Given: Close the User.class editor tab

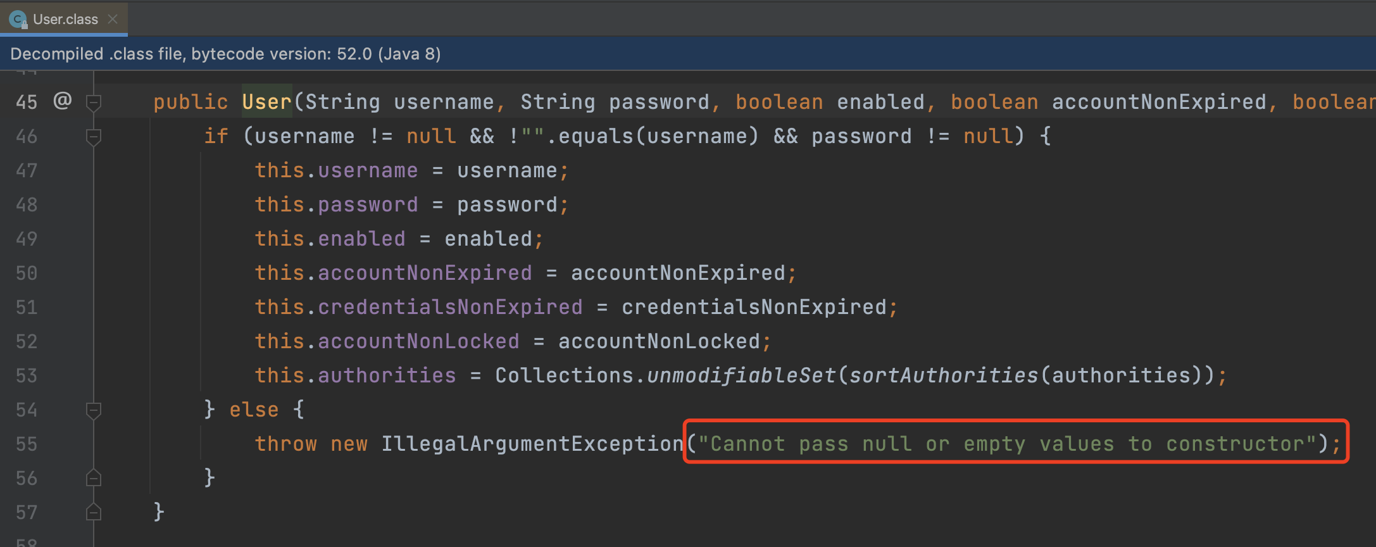Looking at the screenshot, I should coord(113,20).
